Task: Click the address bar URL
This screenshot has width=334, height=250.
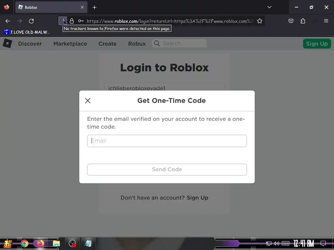Action: (x=170, y=21)
